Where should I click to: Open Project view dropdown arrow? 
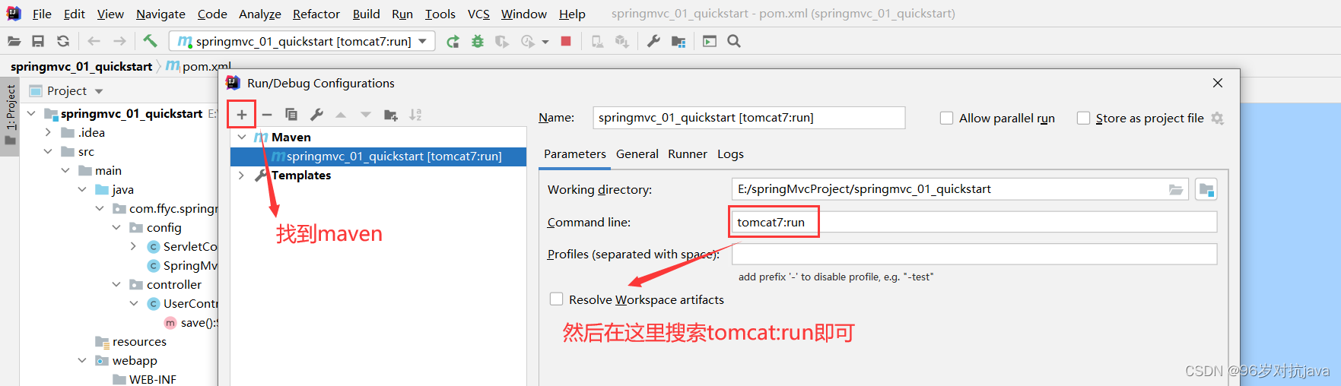99,91
